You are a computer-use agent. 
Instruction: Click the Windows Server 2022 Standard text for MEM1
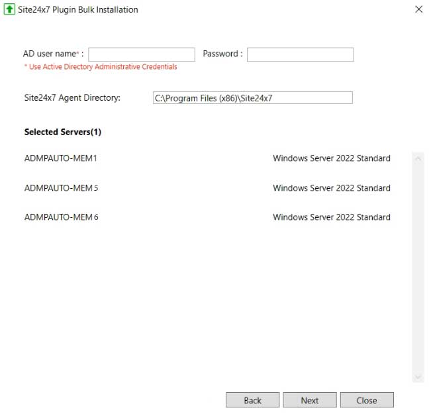point(331,158)
